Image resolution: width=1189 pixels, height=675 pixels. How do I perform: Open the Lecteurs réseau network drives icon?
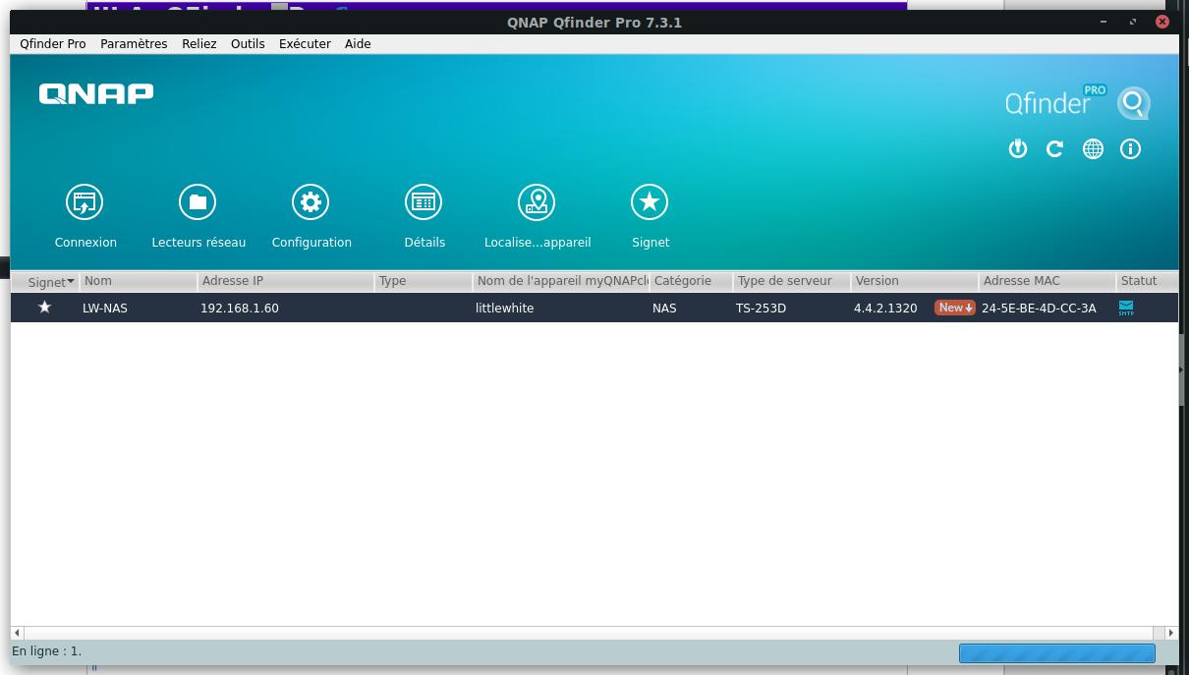coord(198,202)
